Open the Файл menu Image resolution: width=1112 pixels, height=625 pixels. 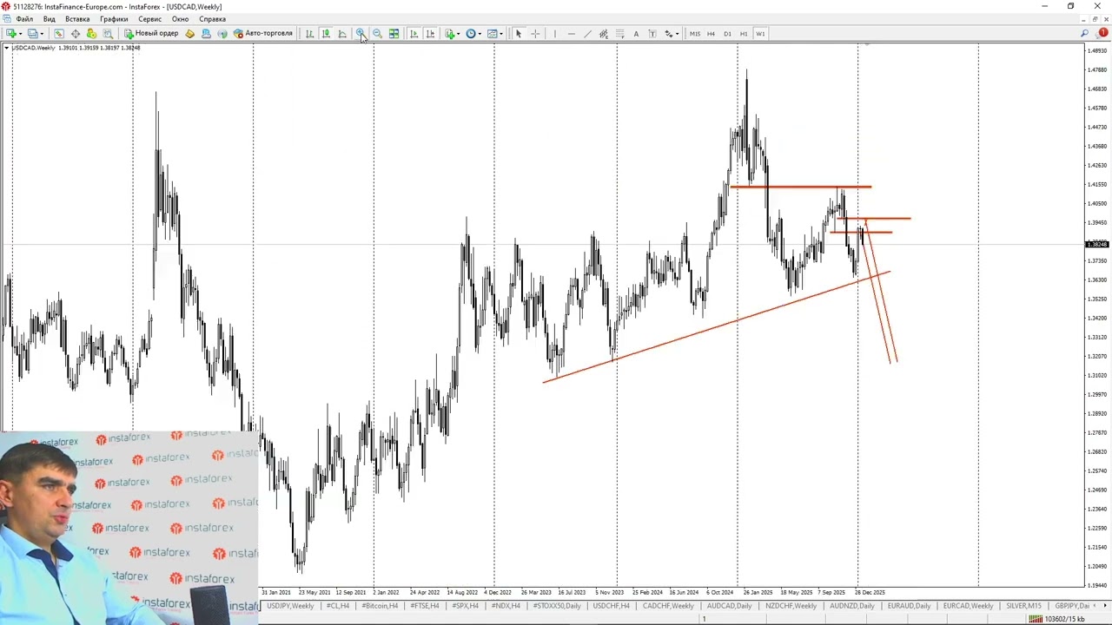[x=24, y=19]
